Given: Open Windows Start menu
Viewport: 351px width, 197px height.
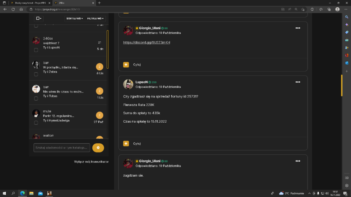Looking at the screenshot, I should point(4,193).
